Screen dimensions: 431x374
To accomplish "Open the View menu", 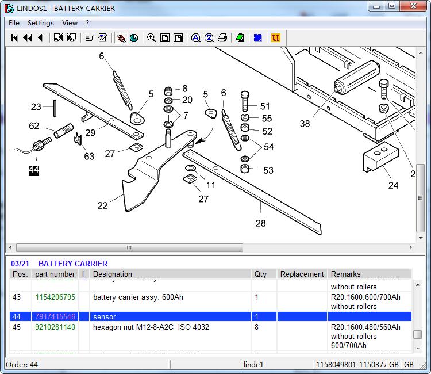I will (x=70, y=23).
